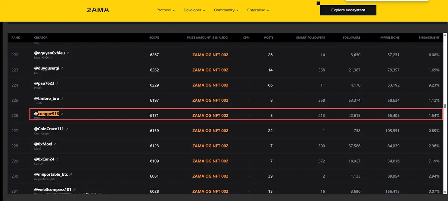Open @pau7623 creator profile link
448x201 pixels.
pos(44,84)
